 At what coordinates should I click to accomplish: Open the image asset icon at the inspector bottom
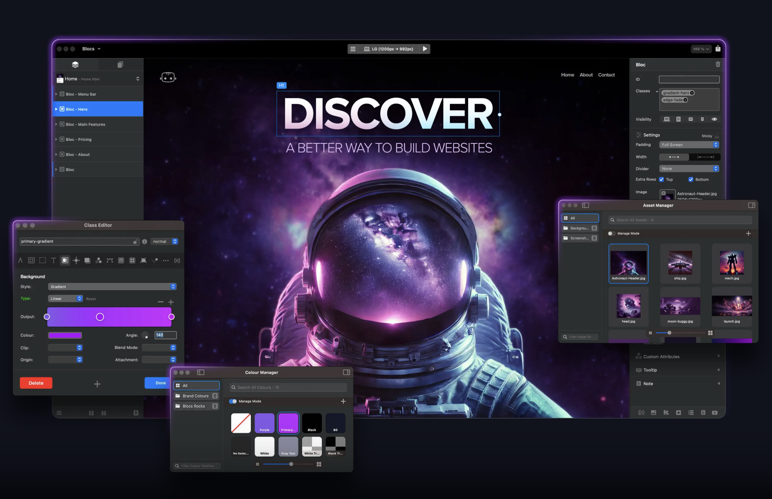point(653,412)
